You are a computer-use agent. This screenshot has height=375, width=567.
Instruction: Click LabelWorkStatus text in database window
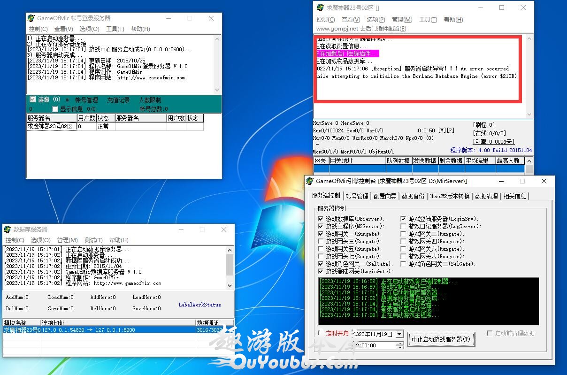tap(199, 305)
